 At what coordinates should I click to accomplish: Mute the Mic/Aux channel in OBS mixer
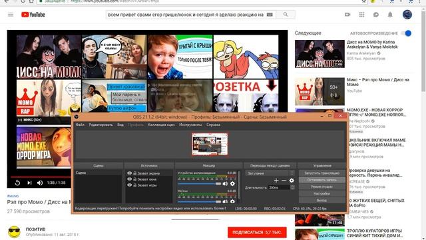225,201
